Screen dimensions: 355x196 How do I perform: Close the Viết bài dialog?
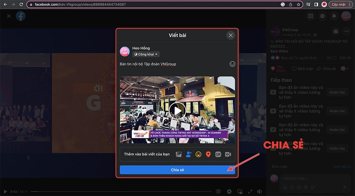click(230, 35)
